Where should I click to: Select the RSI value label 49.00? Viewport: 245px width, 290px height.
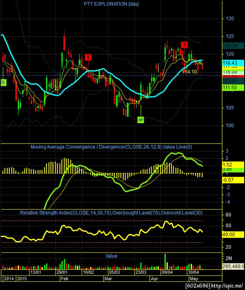pyautogui.click(x=233, y=235)
